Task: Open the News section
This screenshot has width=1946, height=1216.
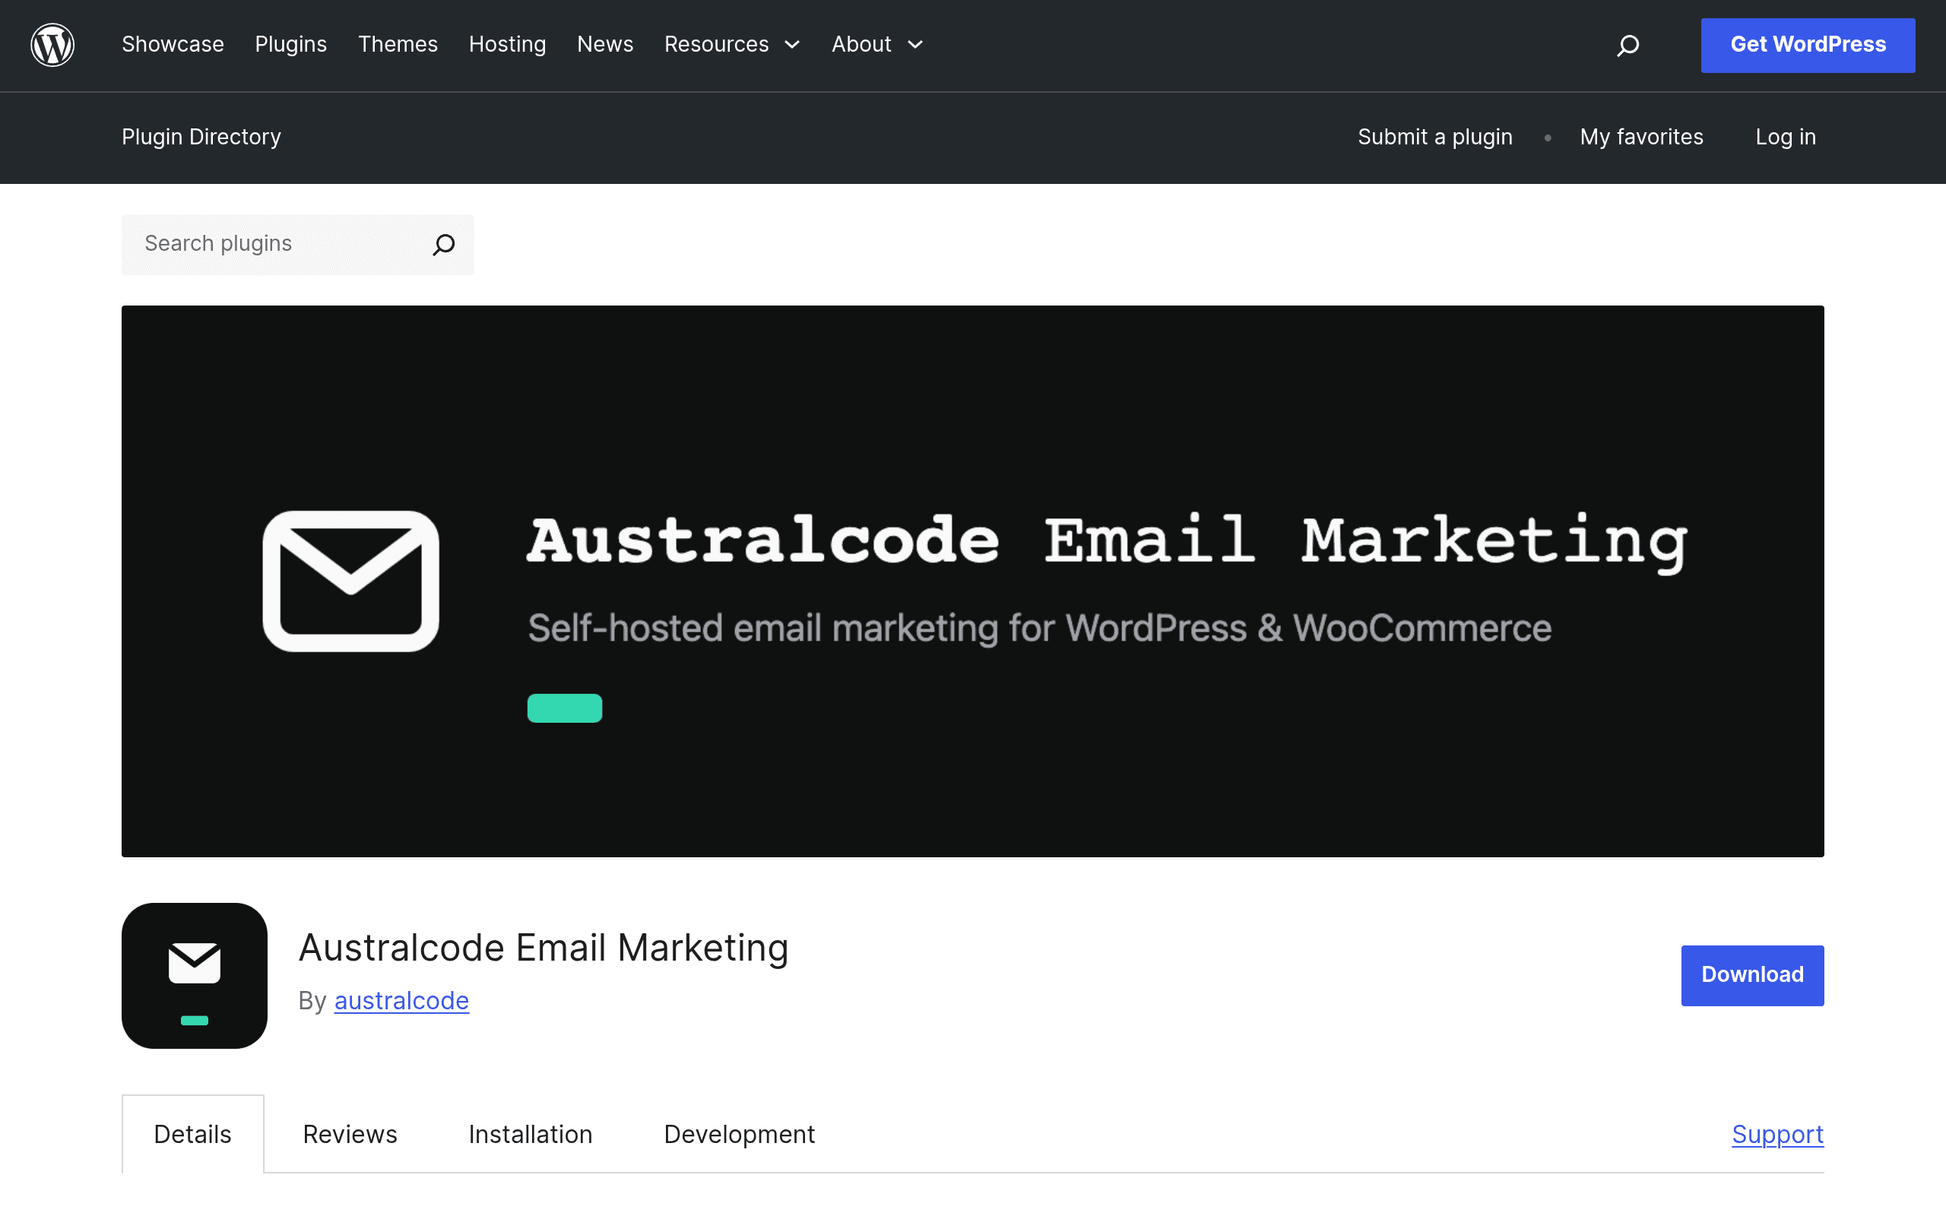Action: coord(606,45)
